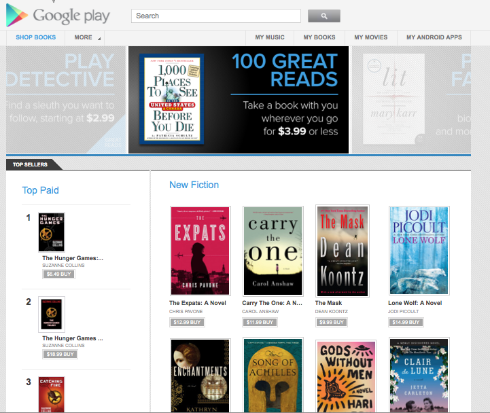Open 'The Mask' title link

coord(328,303)
